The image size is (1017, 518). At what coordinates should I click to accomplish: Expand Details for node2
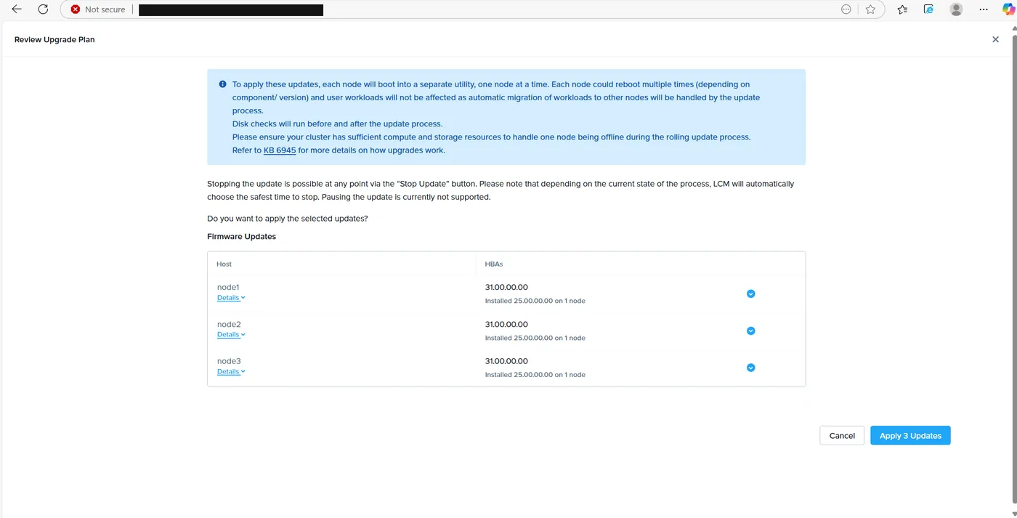pyautogui.click(x=231, y=335)
